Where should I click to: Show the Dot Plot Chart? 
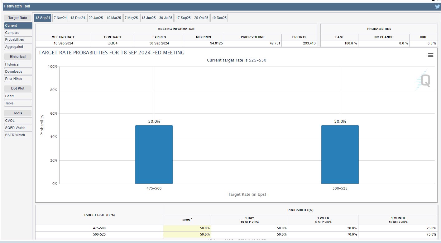tap(18, 96)
